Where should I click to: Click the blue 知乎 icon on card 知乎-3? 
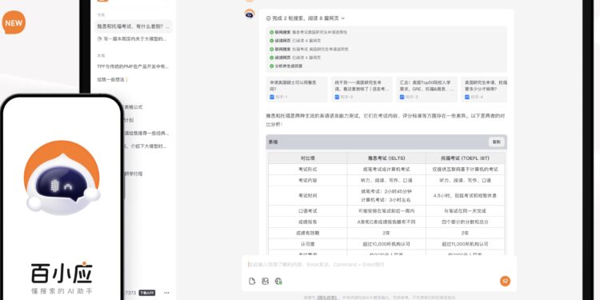pos(402,97)
